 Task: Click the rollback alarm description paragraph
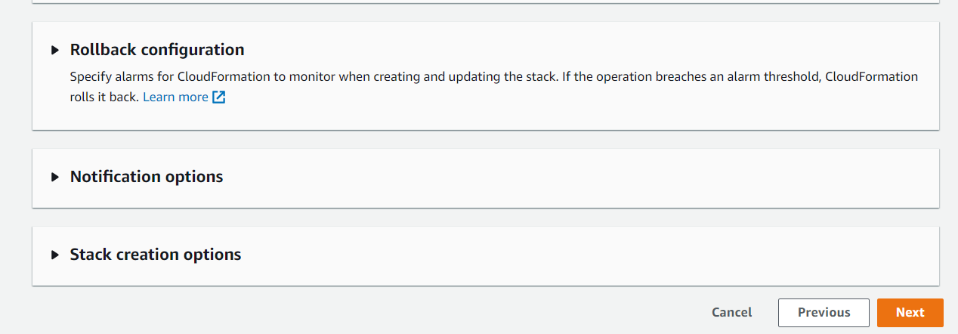tap(494, 87)
